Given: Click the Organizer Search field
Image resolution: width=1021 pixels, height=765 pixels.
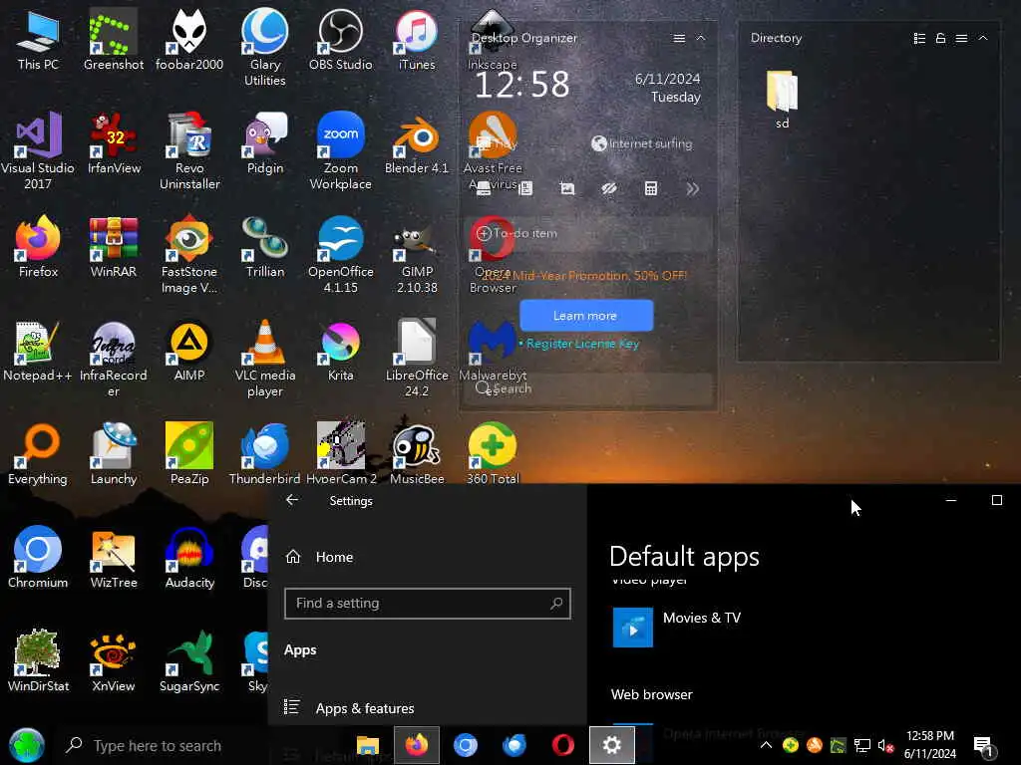Looking at the screenshot, I should tap(587, 388).
